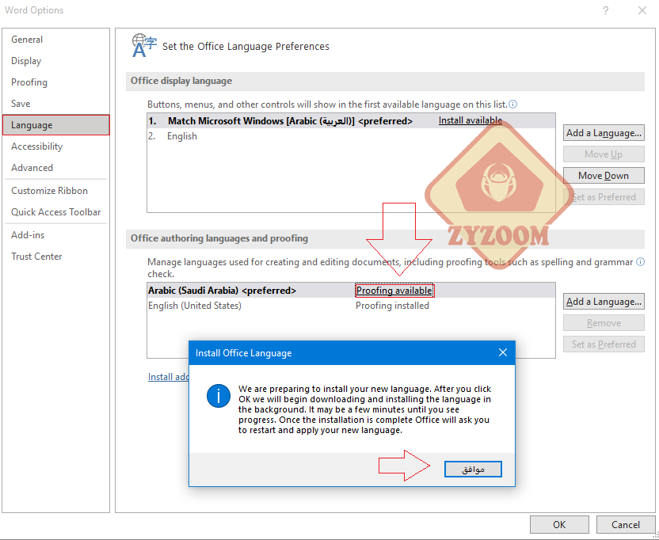Open the Display options category
Screen dimensions: 659x540
[x=56, y=61]
